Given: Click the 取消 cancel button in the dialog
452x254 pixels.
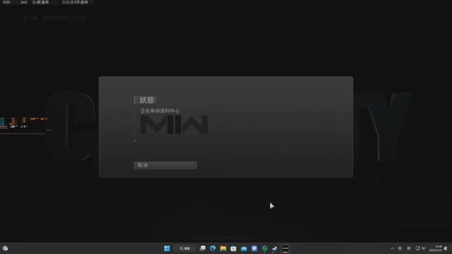Looking at the screenshot, I should pyautogui.click(x=166, y=165).
